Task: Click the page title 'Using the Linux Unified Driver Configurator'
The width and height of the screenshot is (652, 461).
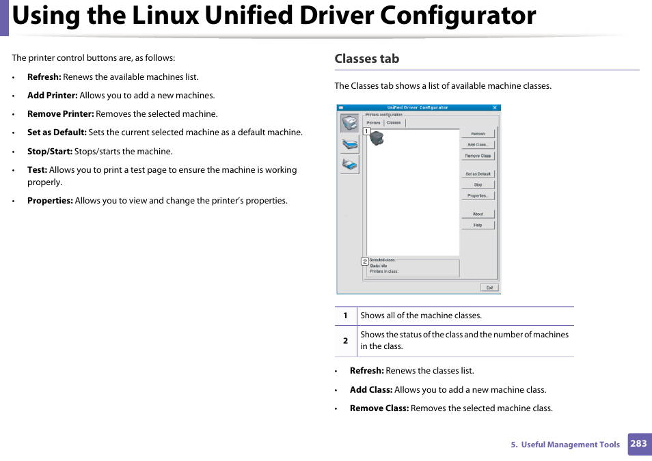Action: [274, 16]
